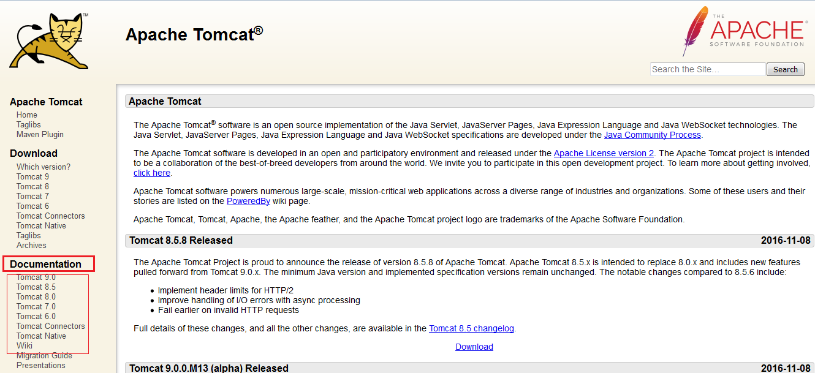This screenshot has width=815, height=373.
Task: Open Which version? download link
Action: click(44, 167)
